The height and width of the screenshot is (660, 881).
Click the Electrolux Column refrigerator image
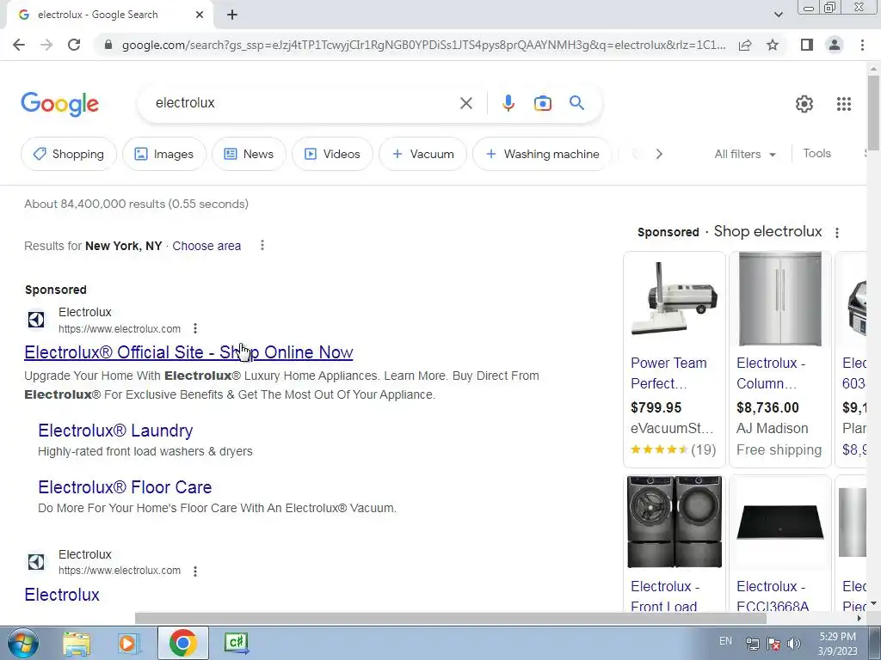779,298
